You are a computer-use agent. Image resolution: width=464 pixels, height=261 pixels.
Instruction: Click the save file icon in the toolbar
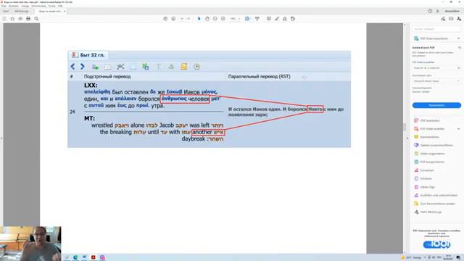click(4, 19)
